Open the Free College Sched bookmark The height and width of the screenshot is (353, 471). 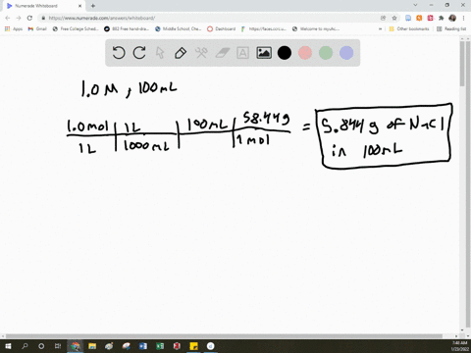(76, 28)
